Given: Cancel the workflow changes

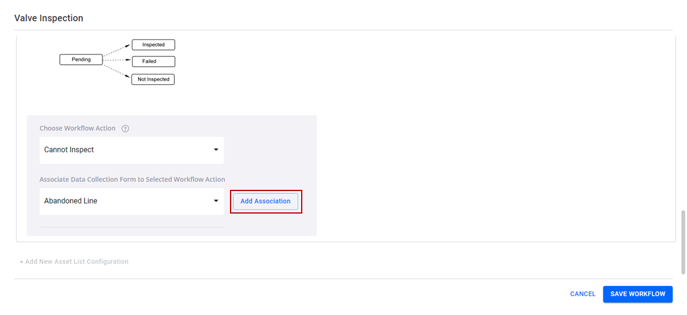Looking at the screenshot, I should [x=583, y=294].
